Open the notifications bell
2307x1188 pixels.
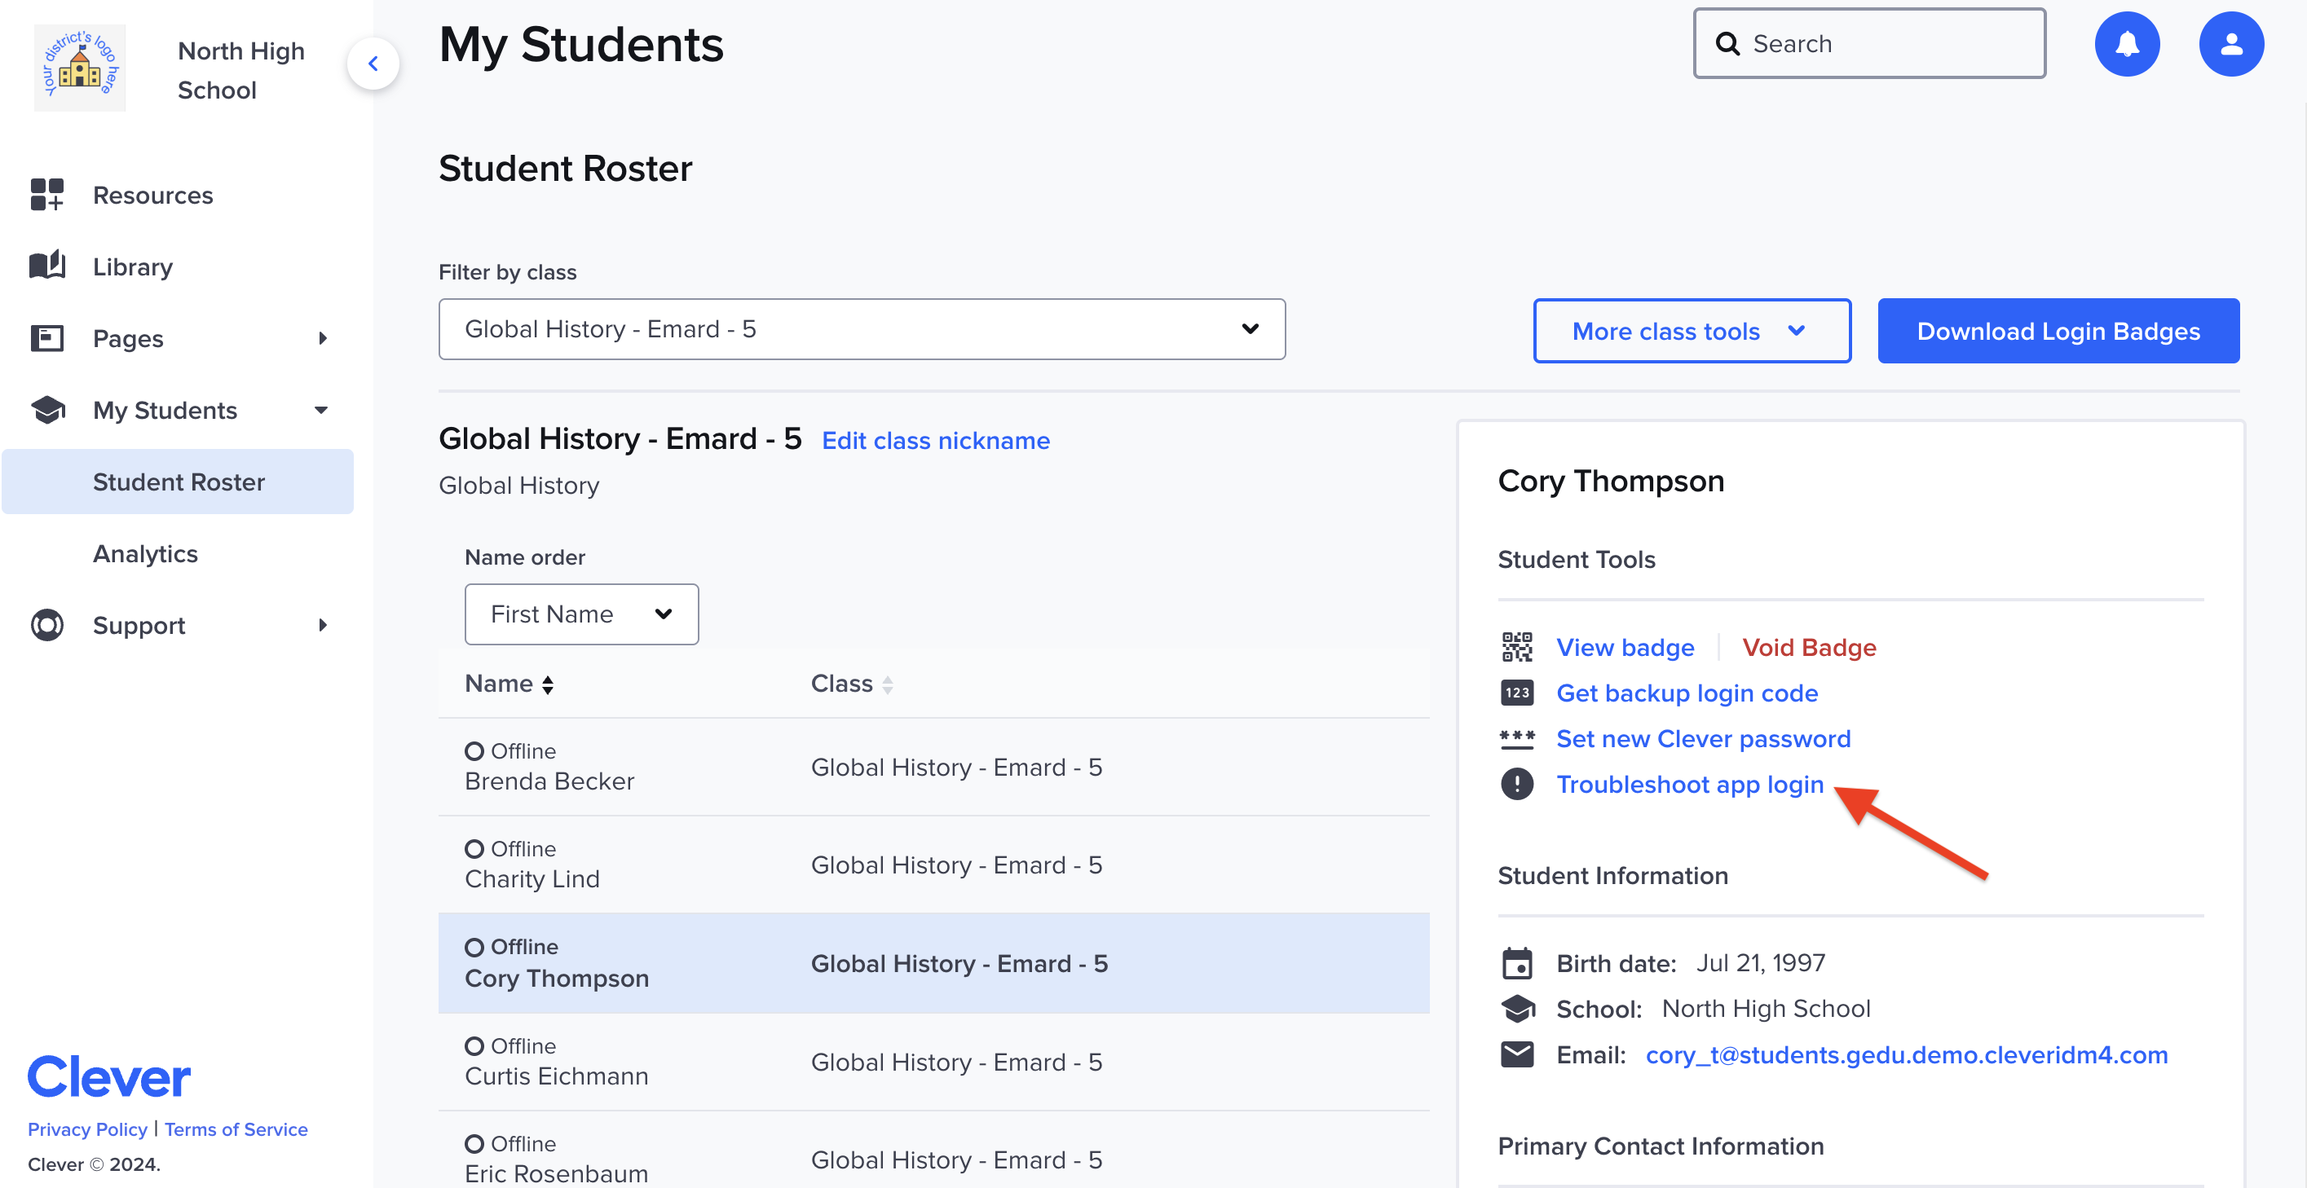pyautogui.click(x=2127, y=43)
